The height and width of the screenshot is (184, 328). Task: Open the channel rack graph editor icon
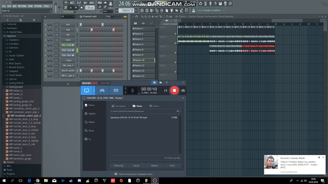pos(125,17)
